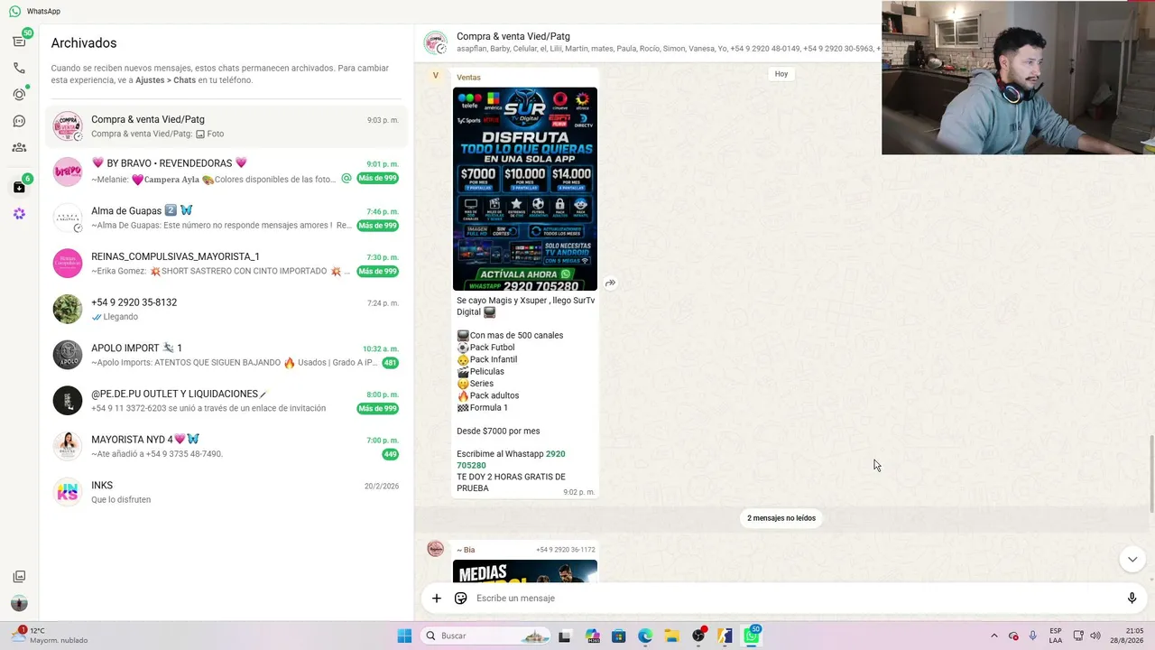
Task: Click the 449 unread badge on MAYORISTA NYD 4
Action: (x=390, y=454)
